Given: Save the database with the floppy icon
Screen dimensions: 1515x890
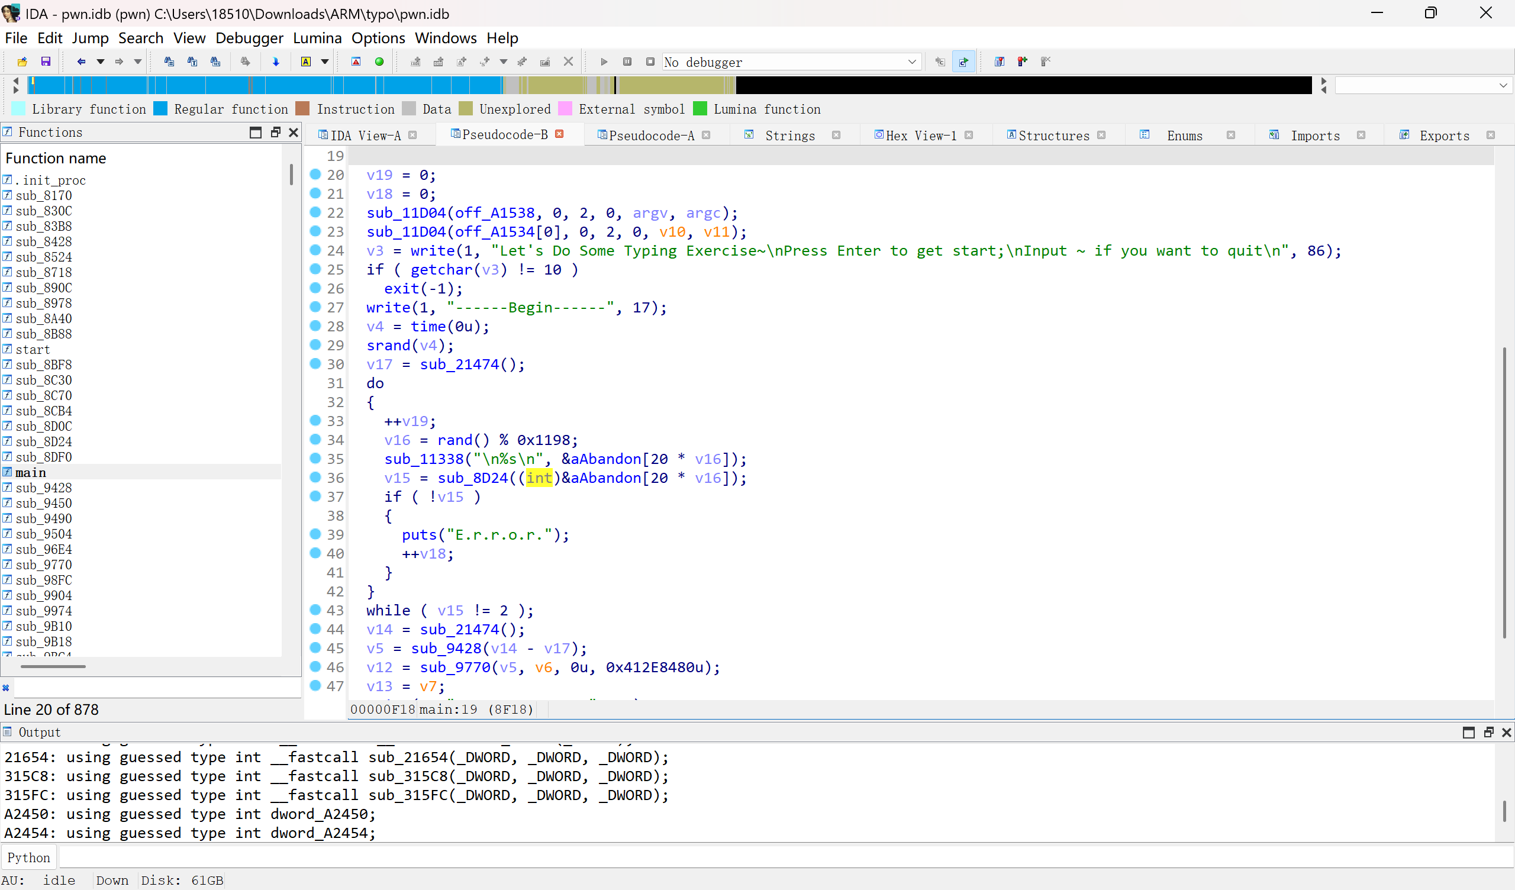Looking at the screenshot, I should pos(46,62).
